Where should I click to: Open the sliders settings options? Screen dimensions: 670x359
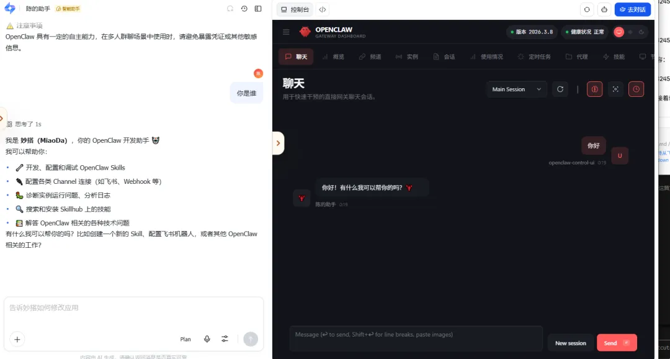coord(225,339)
